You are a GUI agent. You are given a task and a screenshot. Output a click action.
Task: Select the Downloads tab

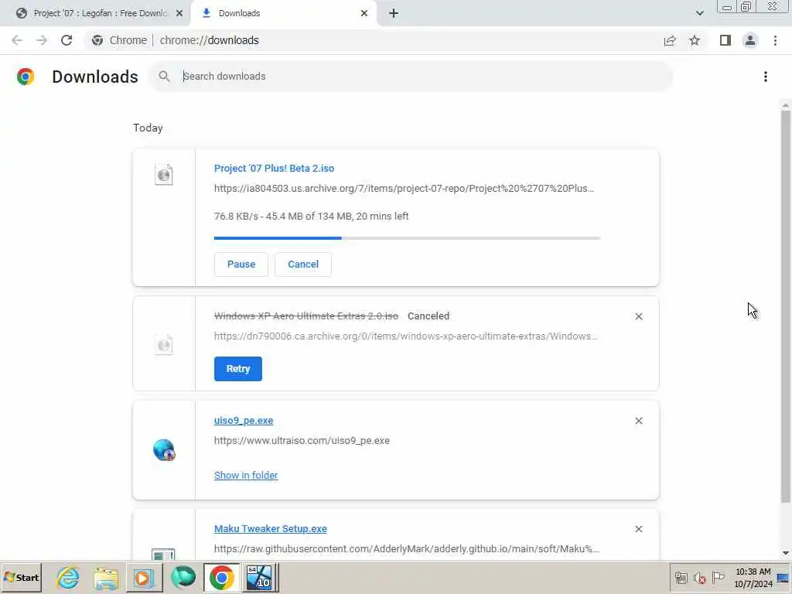283,13
